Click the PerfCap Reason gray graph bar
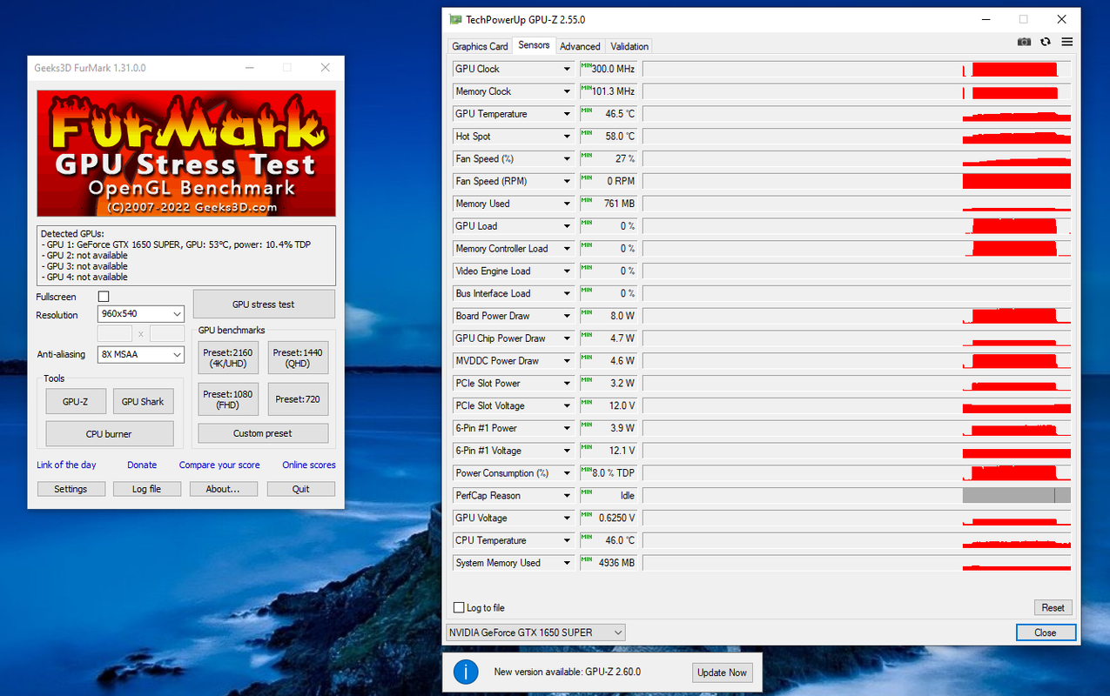 tap(1017, 496)
